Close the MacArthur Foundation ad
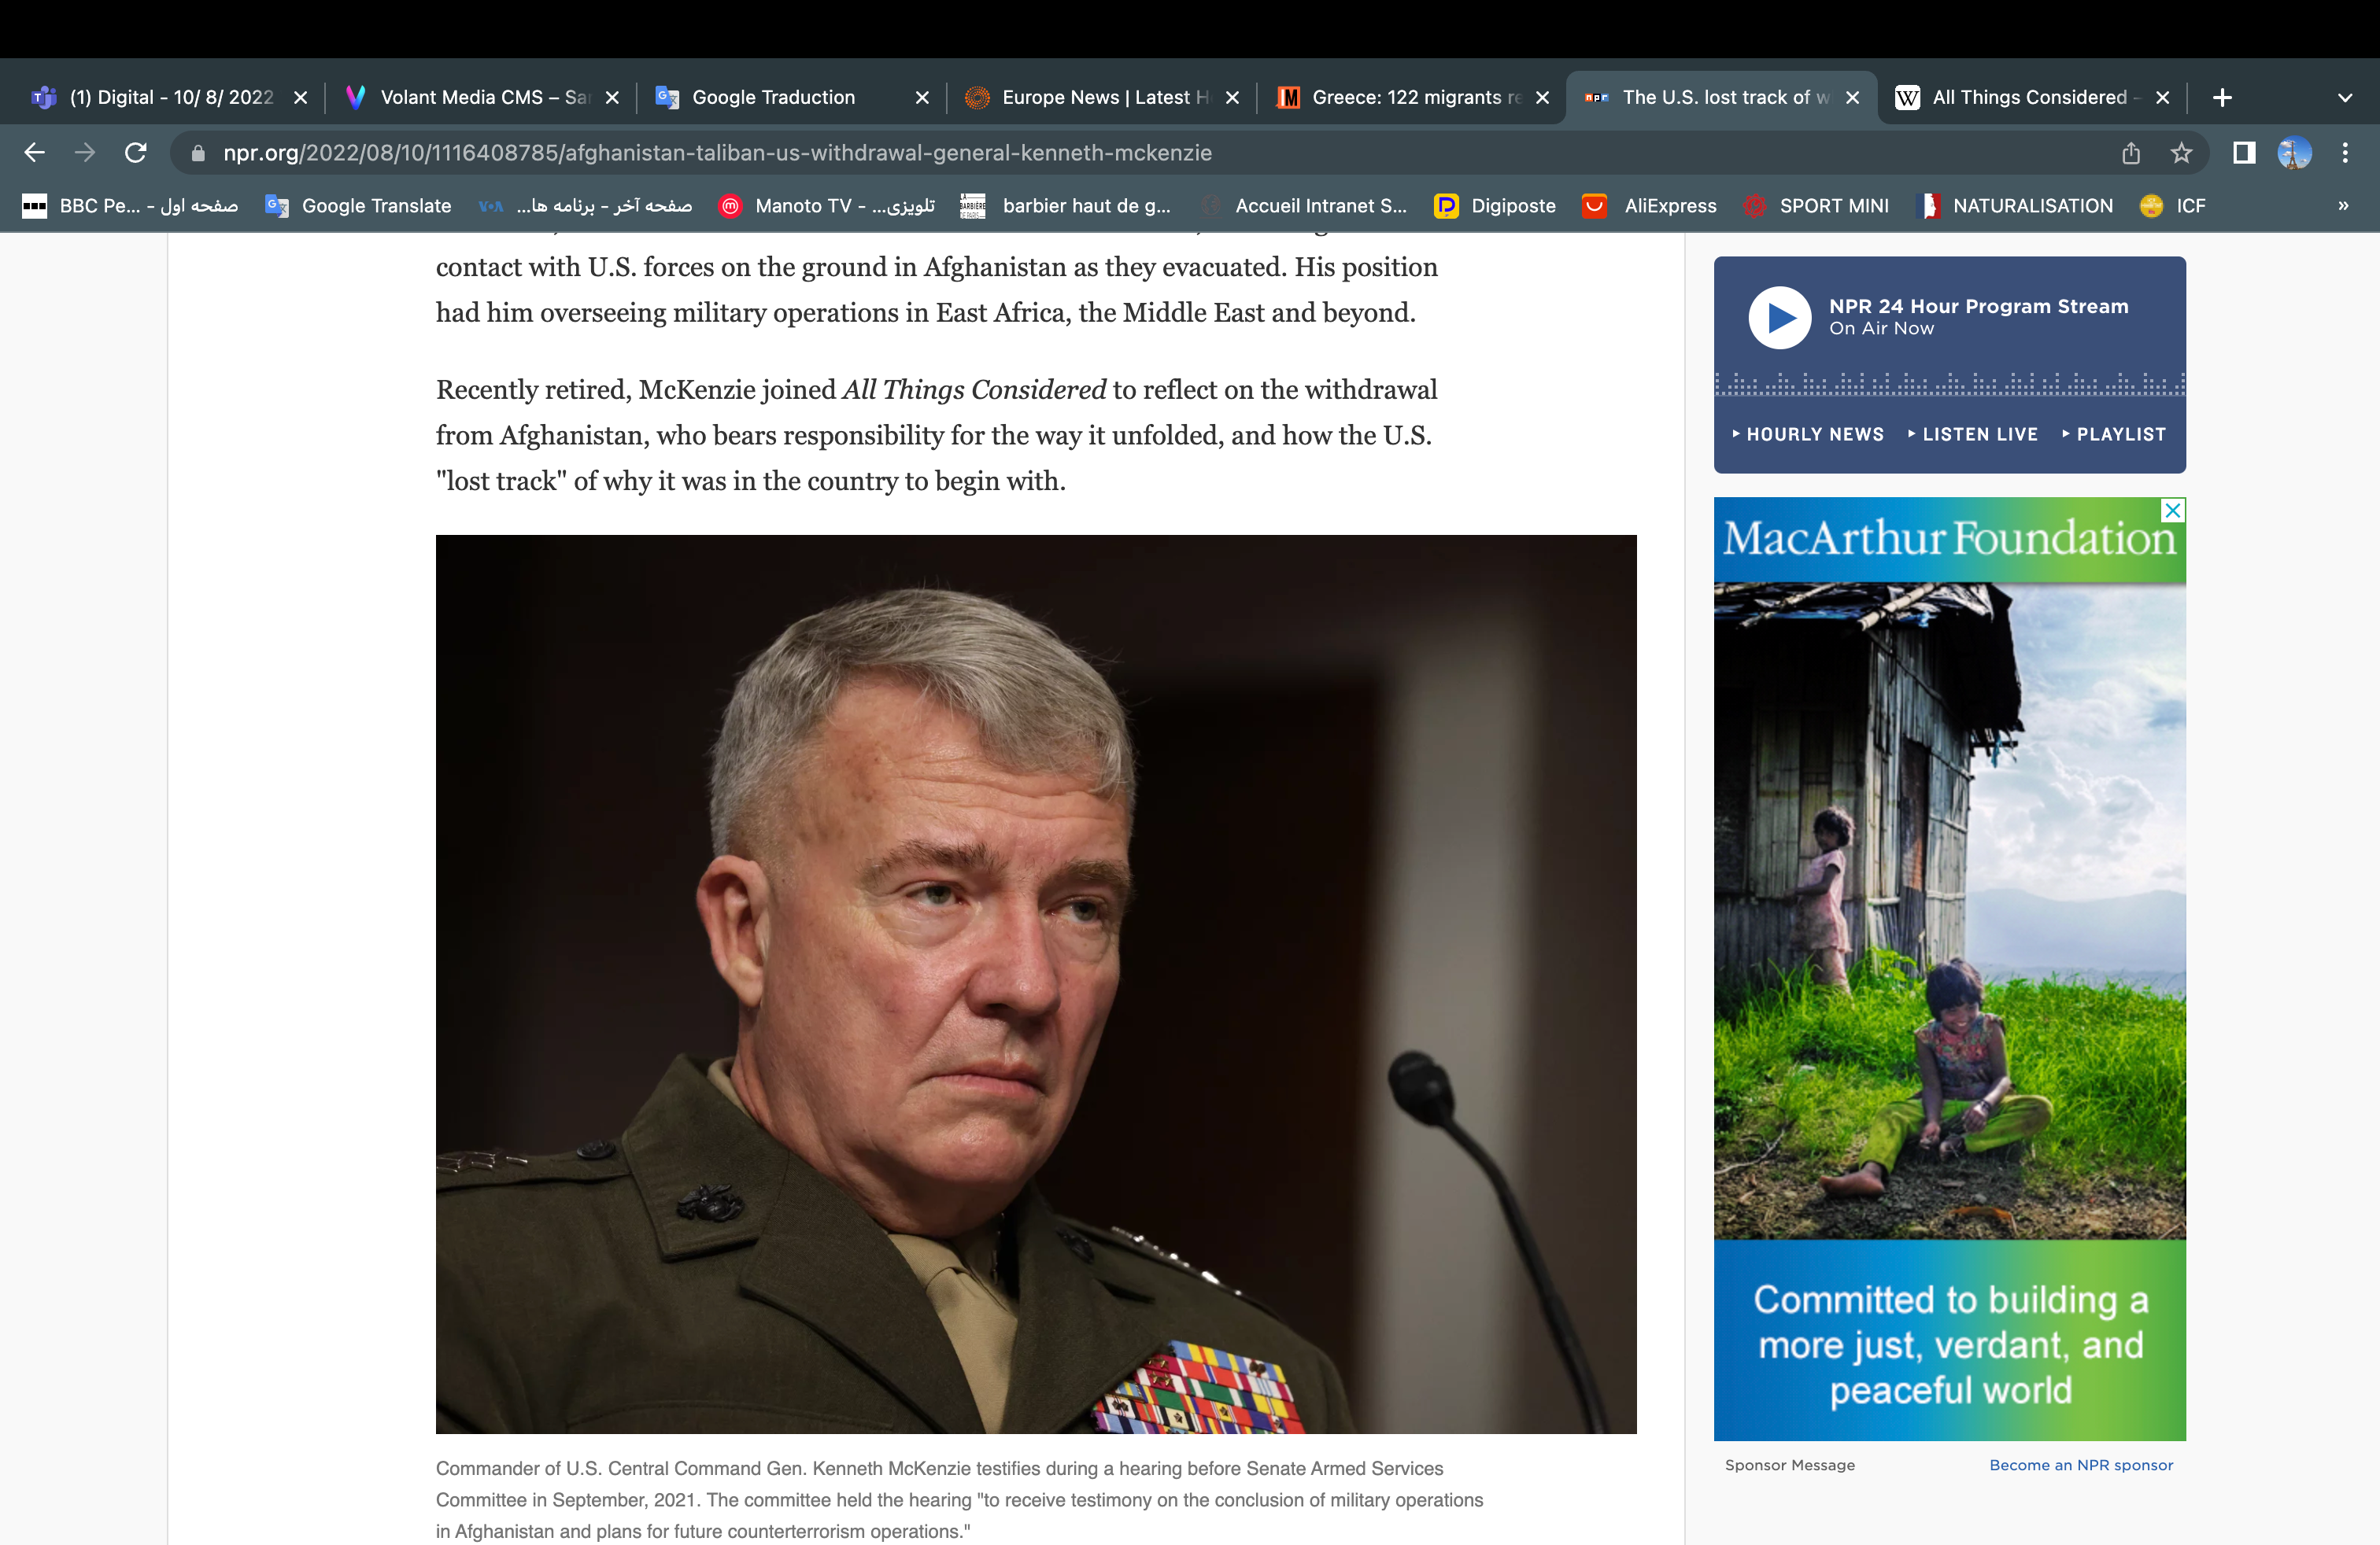Screen dimensions: 2380x1545 2172,511
